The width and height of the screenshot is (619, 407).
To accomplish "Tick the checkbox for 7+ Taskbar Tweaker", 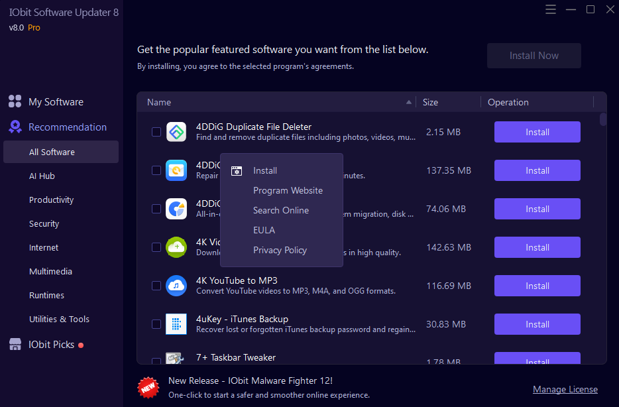I will coord(156,361).
